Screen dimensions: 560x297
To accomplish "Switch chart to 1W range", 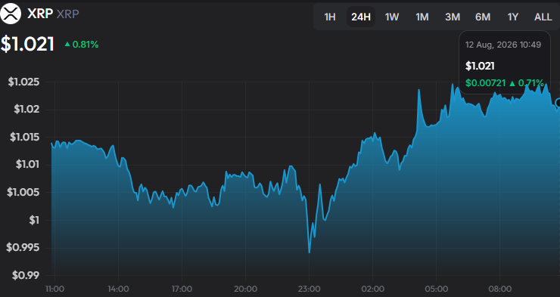I will point(392,17).
